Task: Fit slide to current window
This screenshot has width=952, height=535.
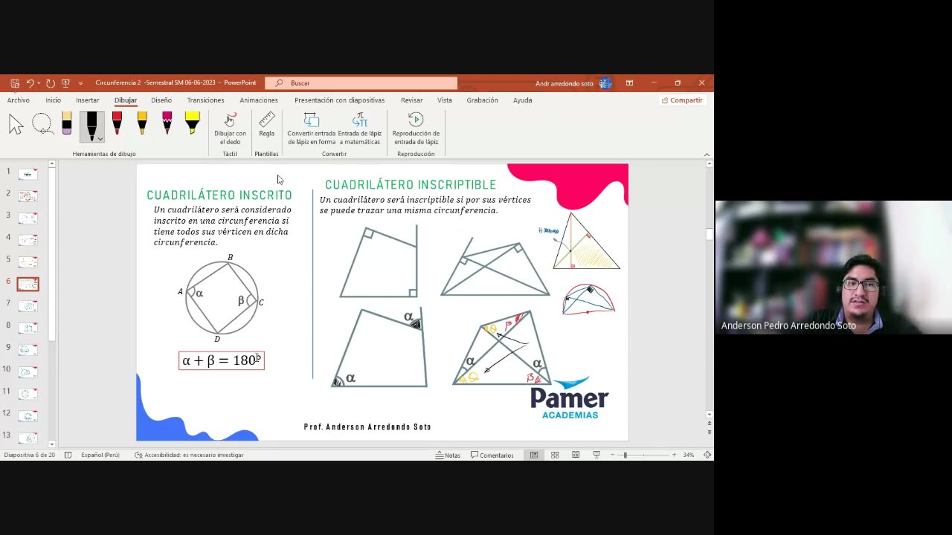Action: (707, 455)
